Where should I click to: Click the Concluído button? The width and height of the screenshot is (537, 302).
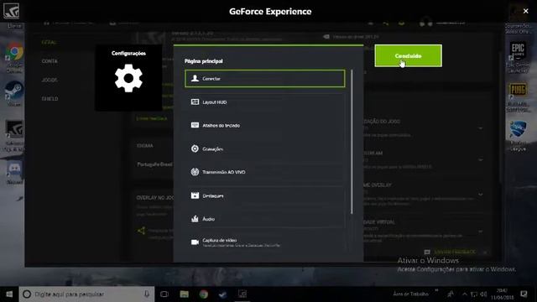click(409, 56)
